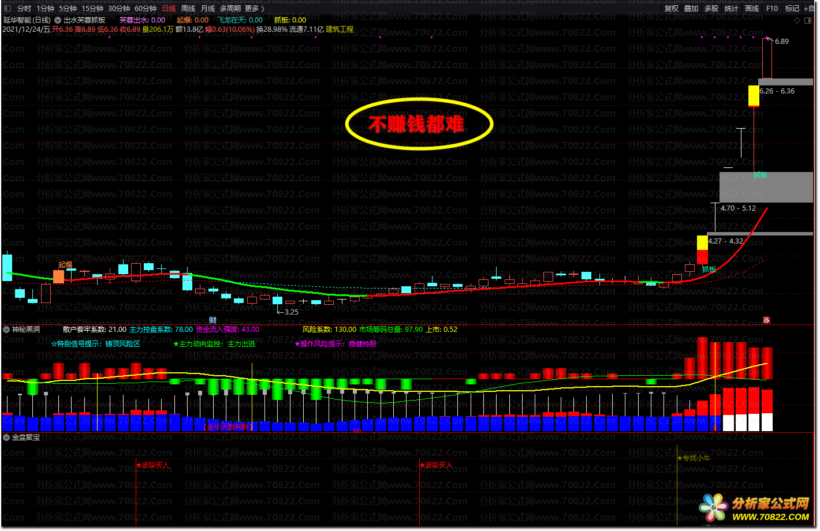This screenshot has height=531, width=820.
Task: Click the 2021/12/24/五 date text
Action: pos(27,29)
